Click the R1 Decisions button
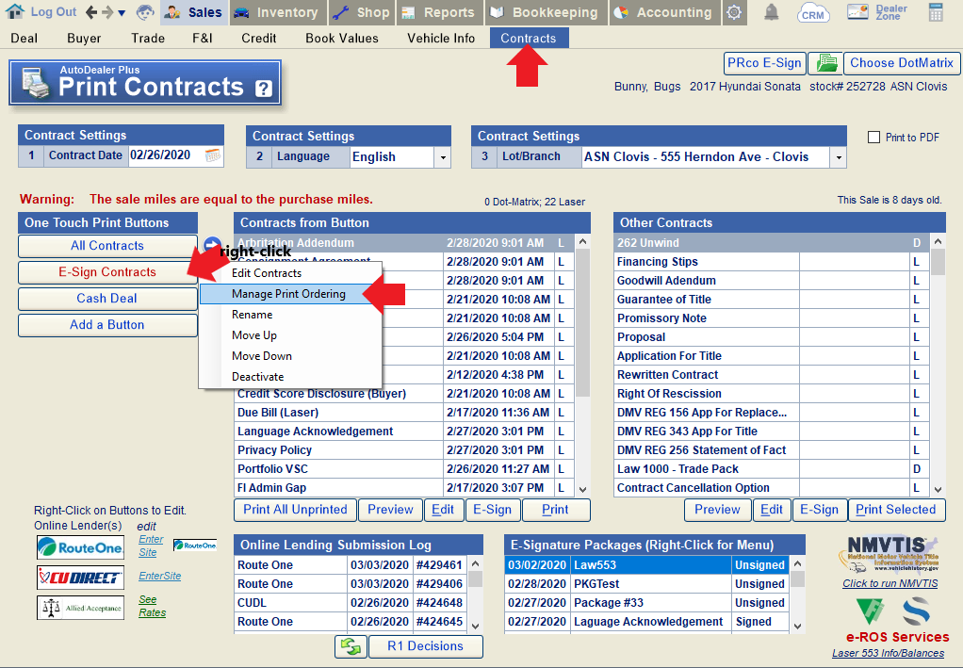The width and height of the screenshot is (963, 668). pos(426,646)
